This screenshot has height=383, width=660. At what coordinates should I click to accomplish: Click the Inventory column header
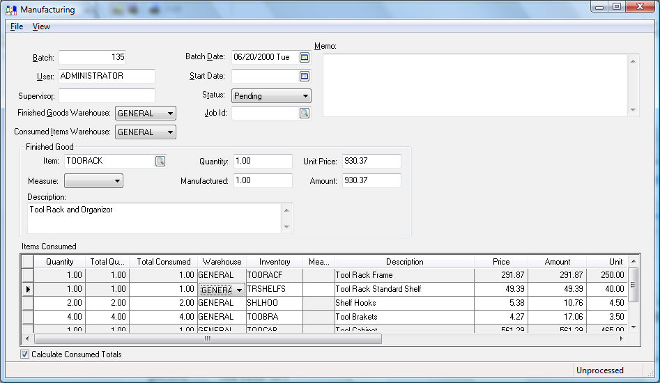click(x=275, y=262)
